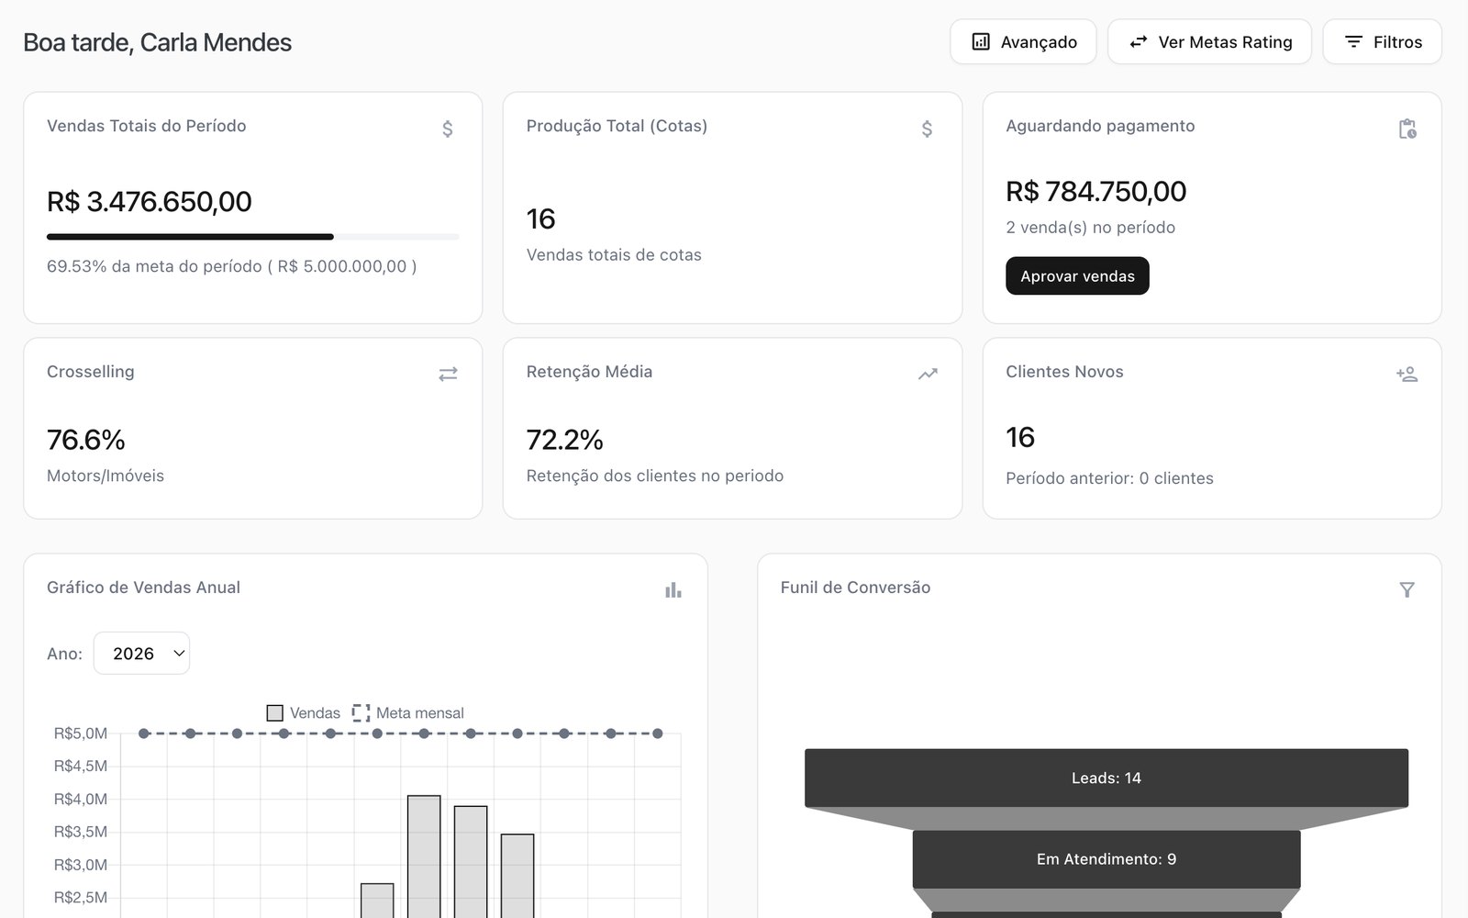Open the Filtros panel
The height and width of the screenshot is (918, 1468).
coord(1382,42)
